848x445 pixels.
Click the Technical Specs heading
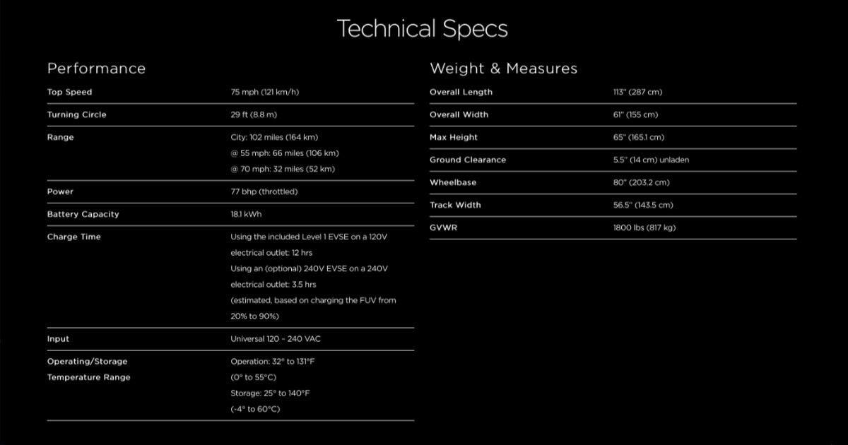coord(423,29)
